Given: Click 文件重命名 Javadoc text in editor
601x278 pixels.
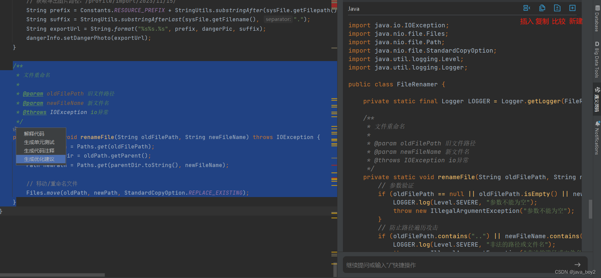Looking at the screenshot, I should (x=37, y=75).
